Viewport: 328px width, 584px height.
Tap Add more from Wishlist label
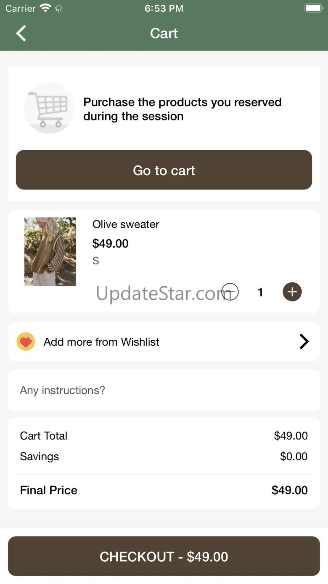click(101, 342)
